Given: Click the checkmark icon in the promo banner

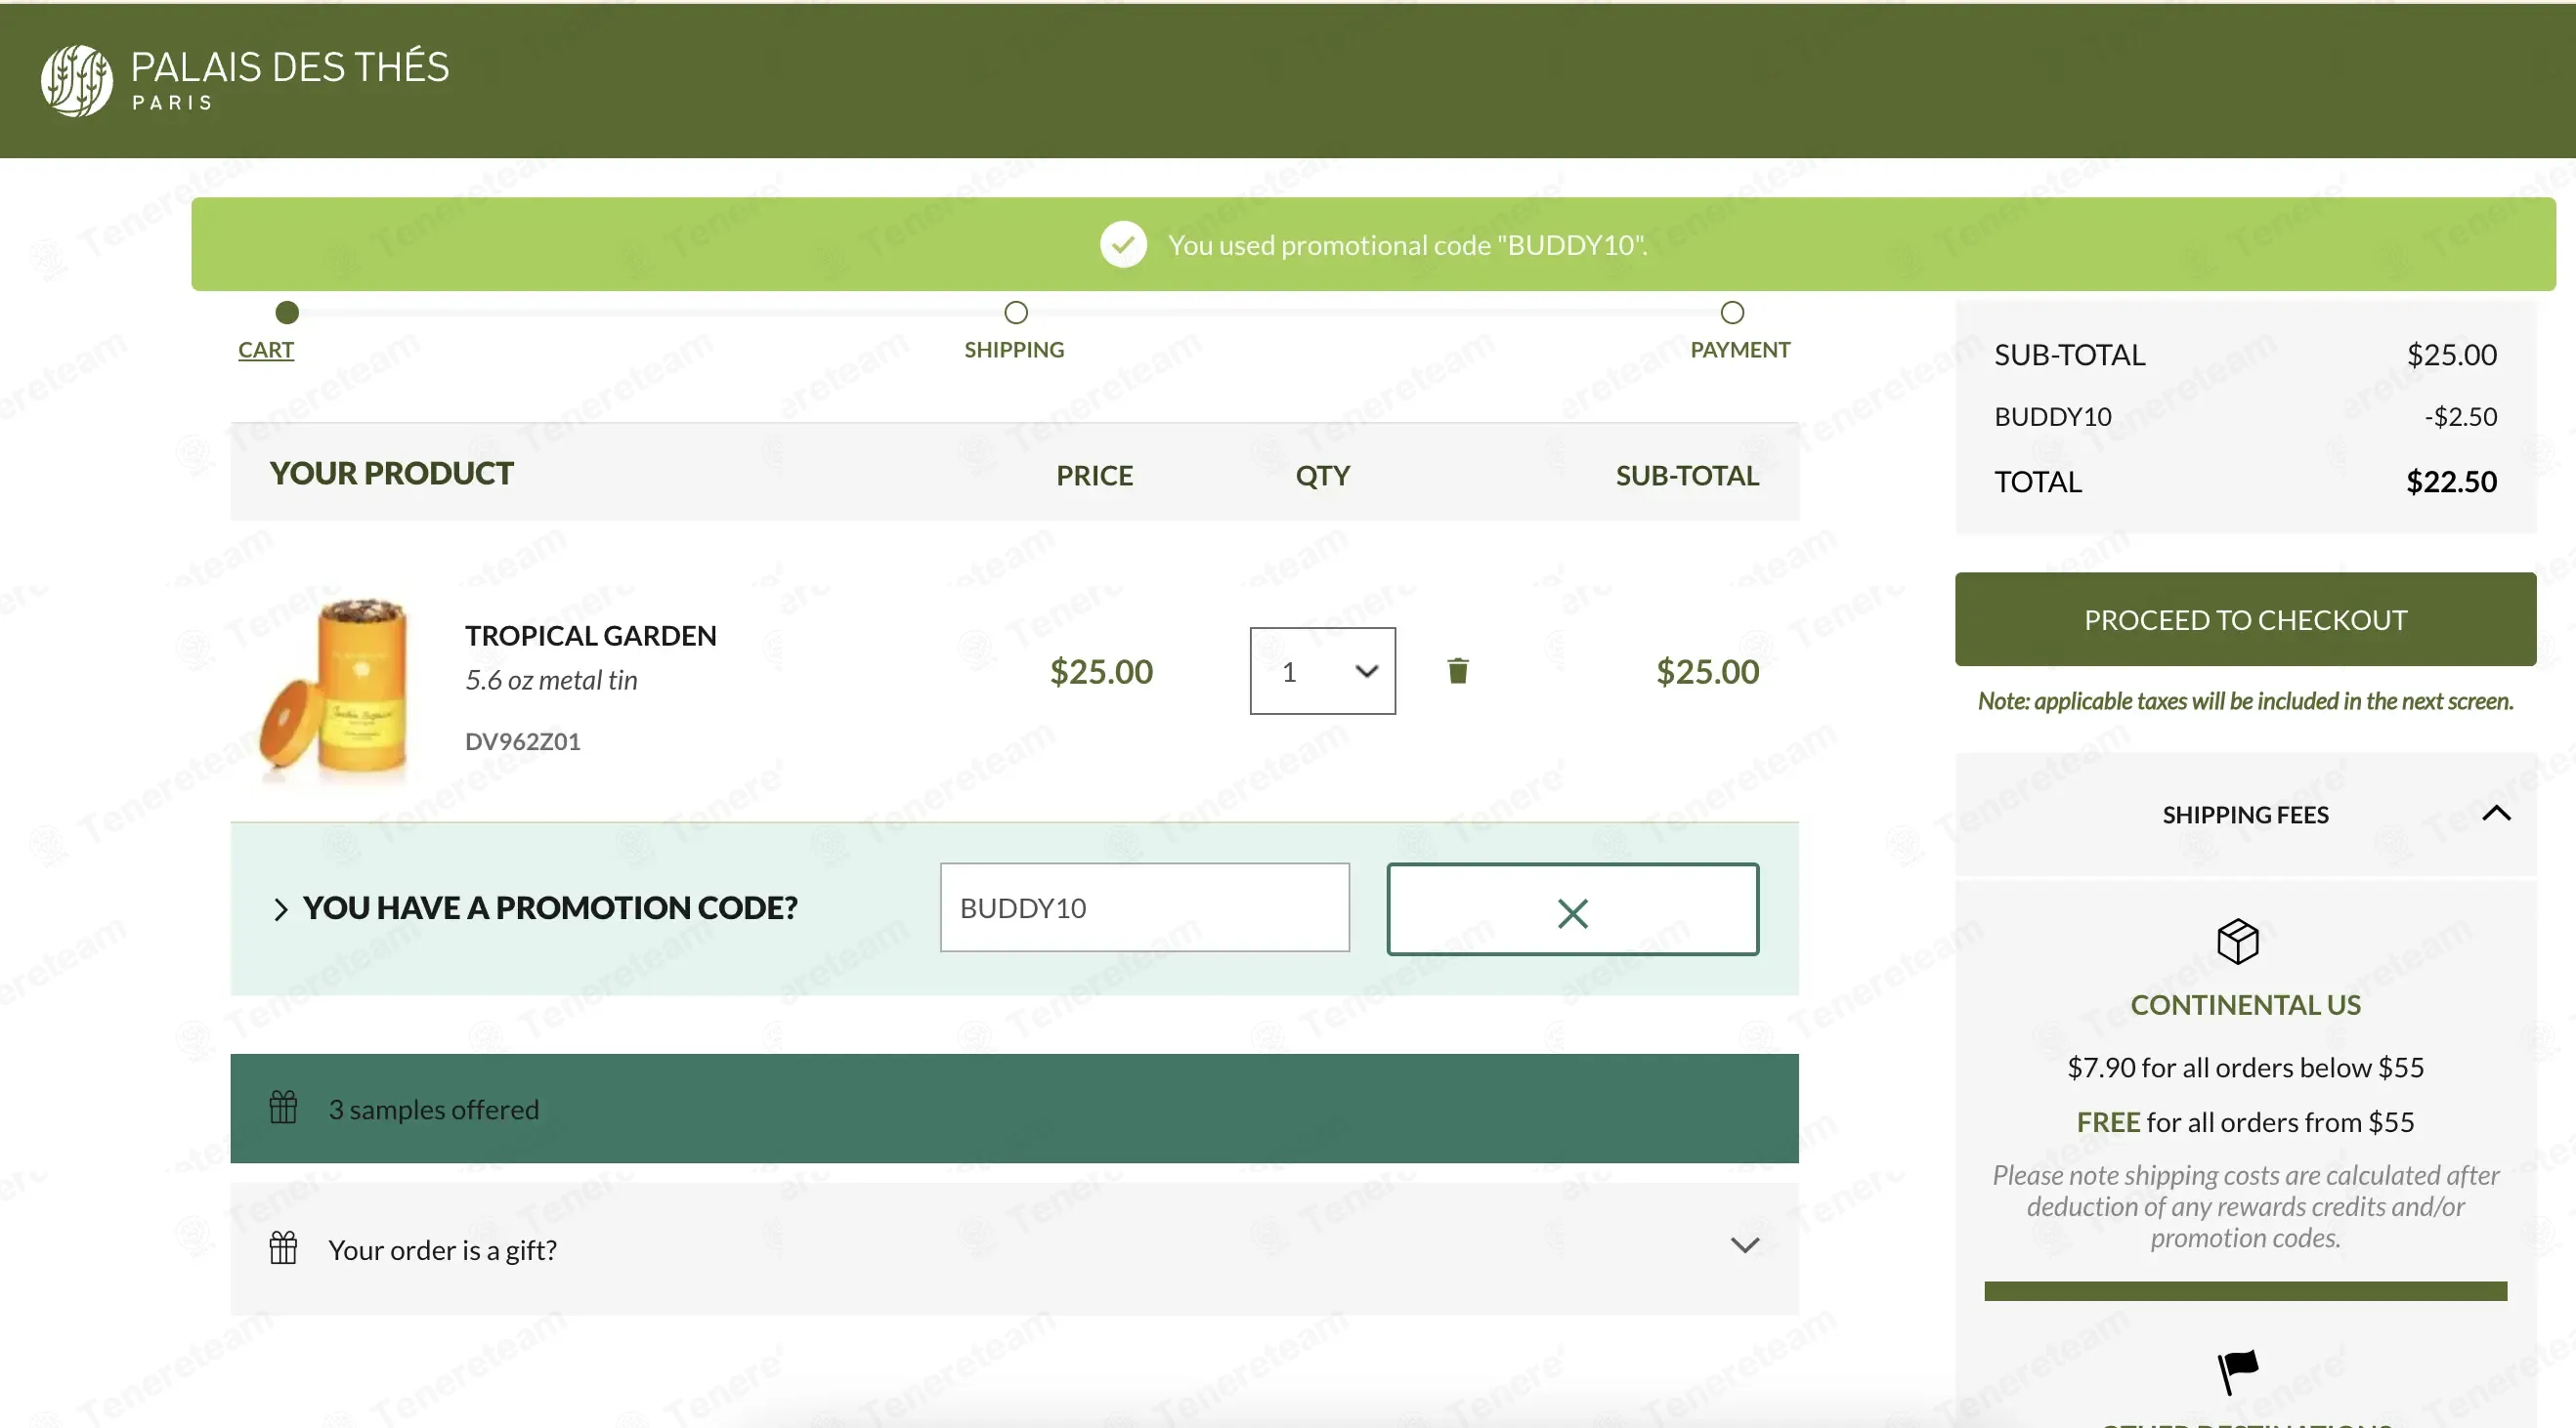Looking at the screenshot, I should [1123, 244].
